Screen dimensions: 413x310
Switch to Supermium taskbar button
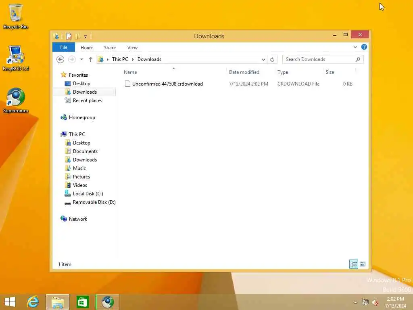point(107,302)
